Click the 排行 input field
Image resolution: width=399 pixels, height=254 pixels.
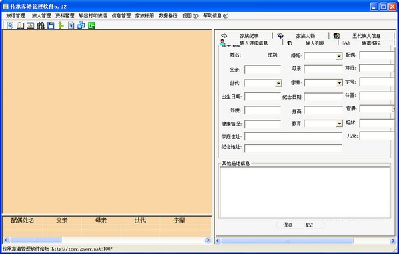pos(377,68)
